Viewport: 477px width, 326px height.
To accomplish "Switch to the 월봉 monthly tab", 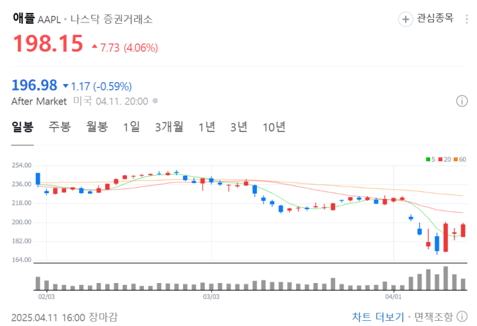I will (x=97, y=127).
